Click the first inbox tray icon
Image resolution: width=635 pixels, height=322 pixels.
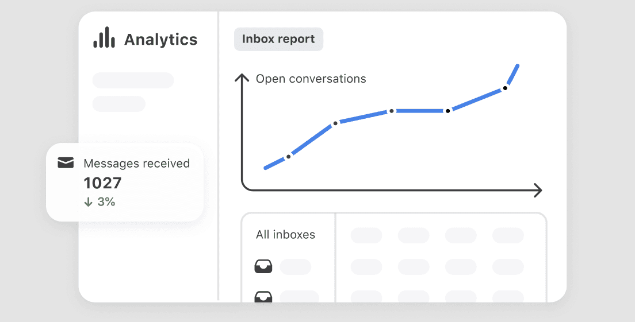point(263,267)
